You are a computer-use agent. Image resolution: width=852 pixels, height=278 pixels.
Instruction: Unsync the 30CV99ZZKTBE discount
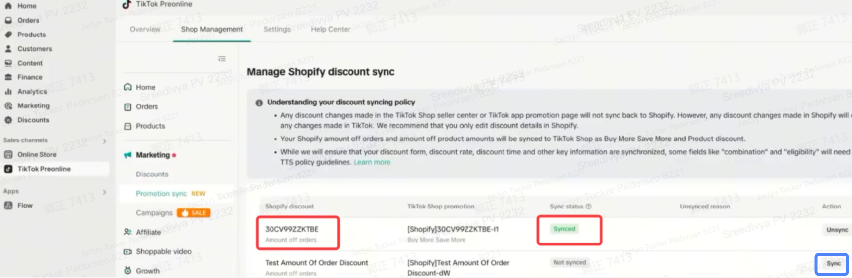837,230
